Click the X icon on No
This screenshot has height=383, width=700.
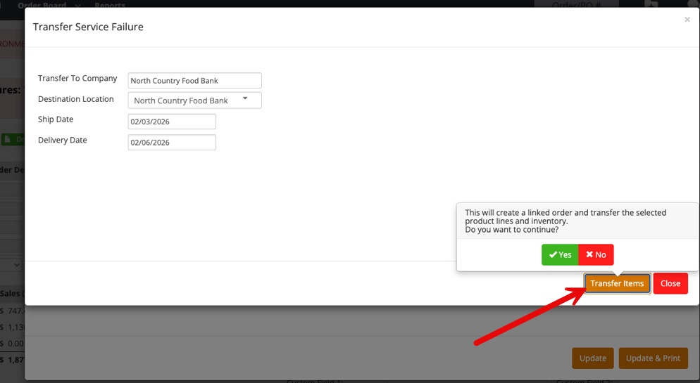pyautogui.click(x=589, y=255)
